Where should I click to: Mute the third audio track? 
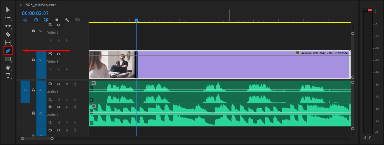coord(58,130)
